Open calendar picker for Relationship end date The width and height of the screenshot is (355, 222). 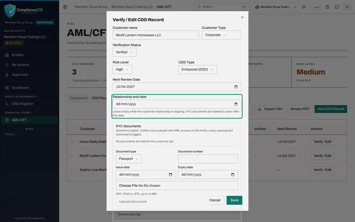tap(236, 104)
